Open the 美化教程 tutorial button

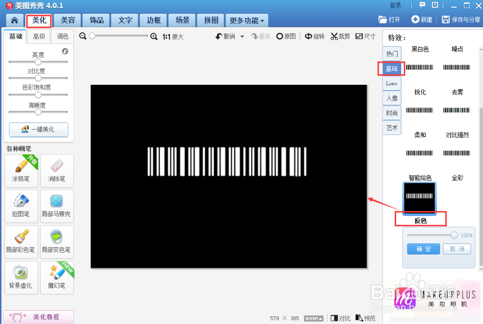point(39,317)
